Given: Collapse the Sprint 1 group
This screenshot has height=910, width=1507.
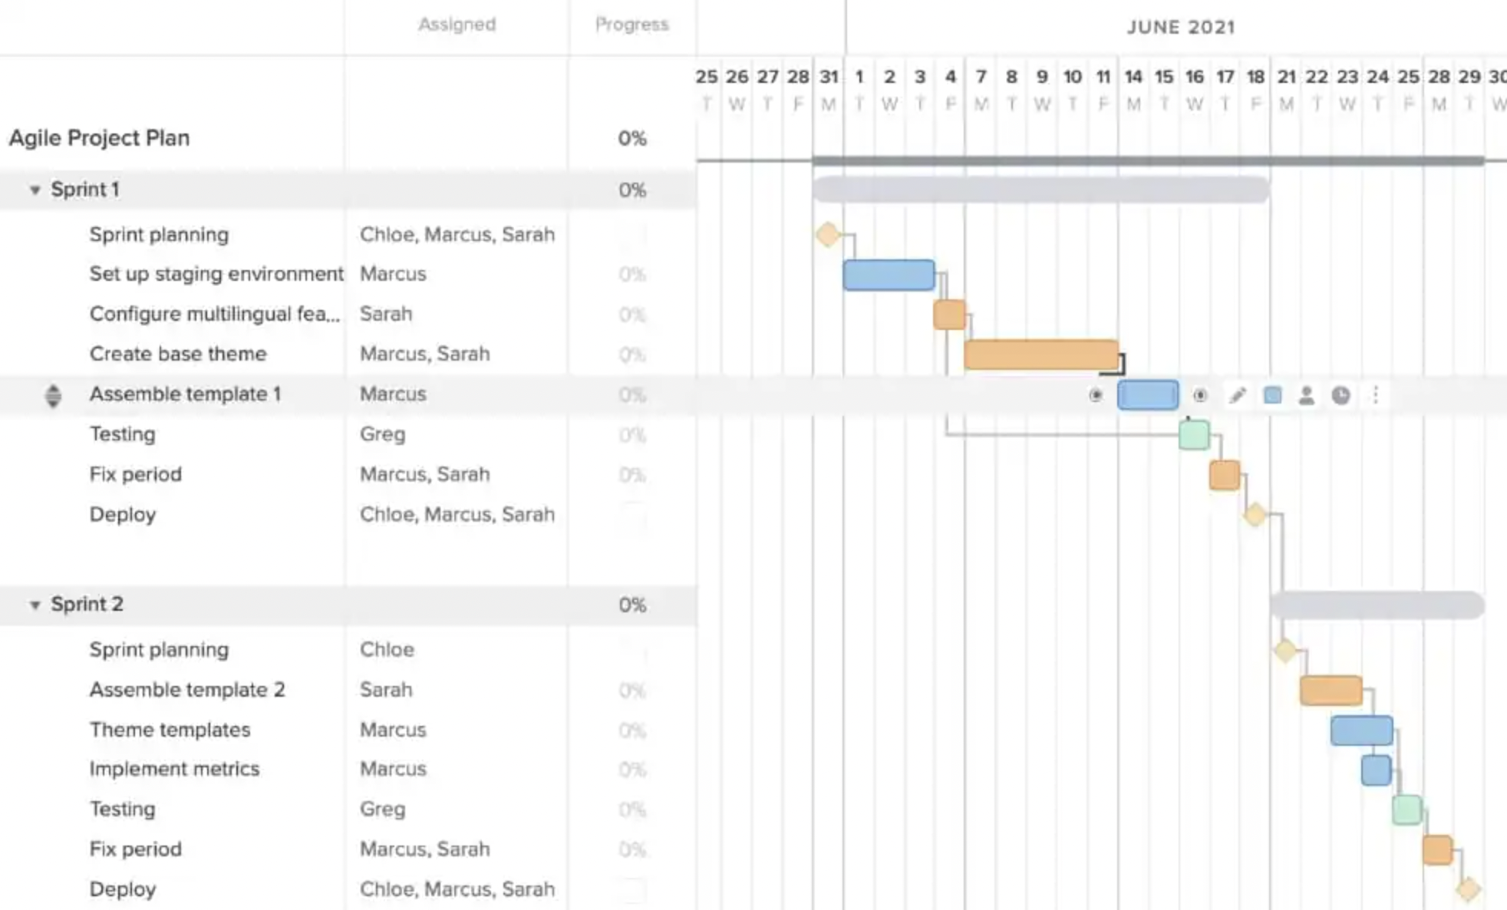Looking at the screenshot, I should click(35, 190).
